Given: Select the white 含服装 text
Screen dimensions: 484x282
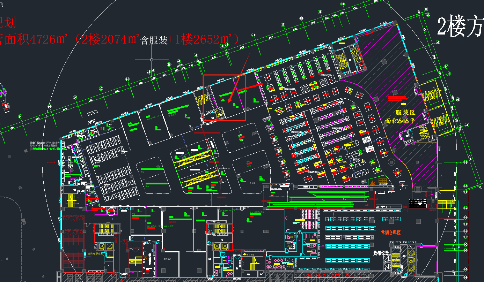Looking at the screenshot, I should [x=154, y=41].
